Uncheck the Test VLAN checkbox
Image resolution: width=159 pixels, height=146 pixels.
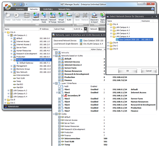59,141
